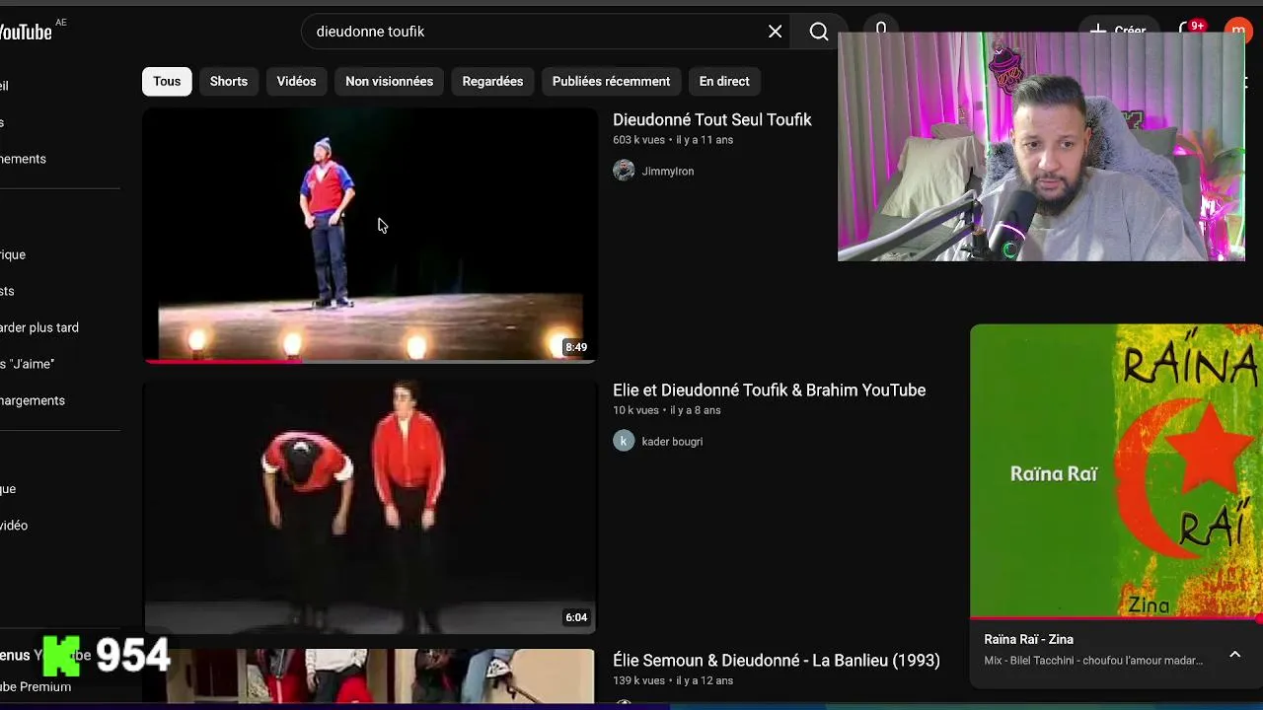Click the miniplayer red progress bar
Screen dimensions: 1263x710
(1116, 618)
